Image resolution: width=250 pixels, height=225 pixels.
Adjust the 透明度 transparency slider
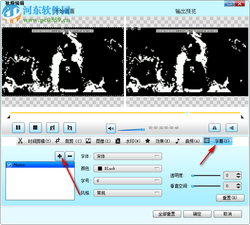pos(193,176)
